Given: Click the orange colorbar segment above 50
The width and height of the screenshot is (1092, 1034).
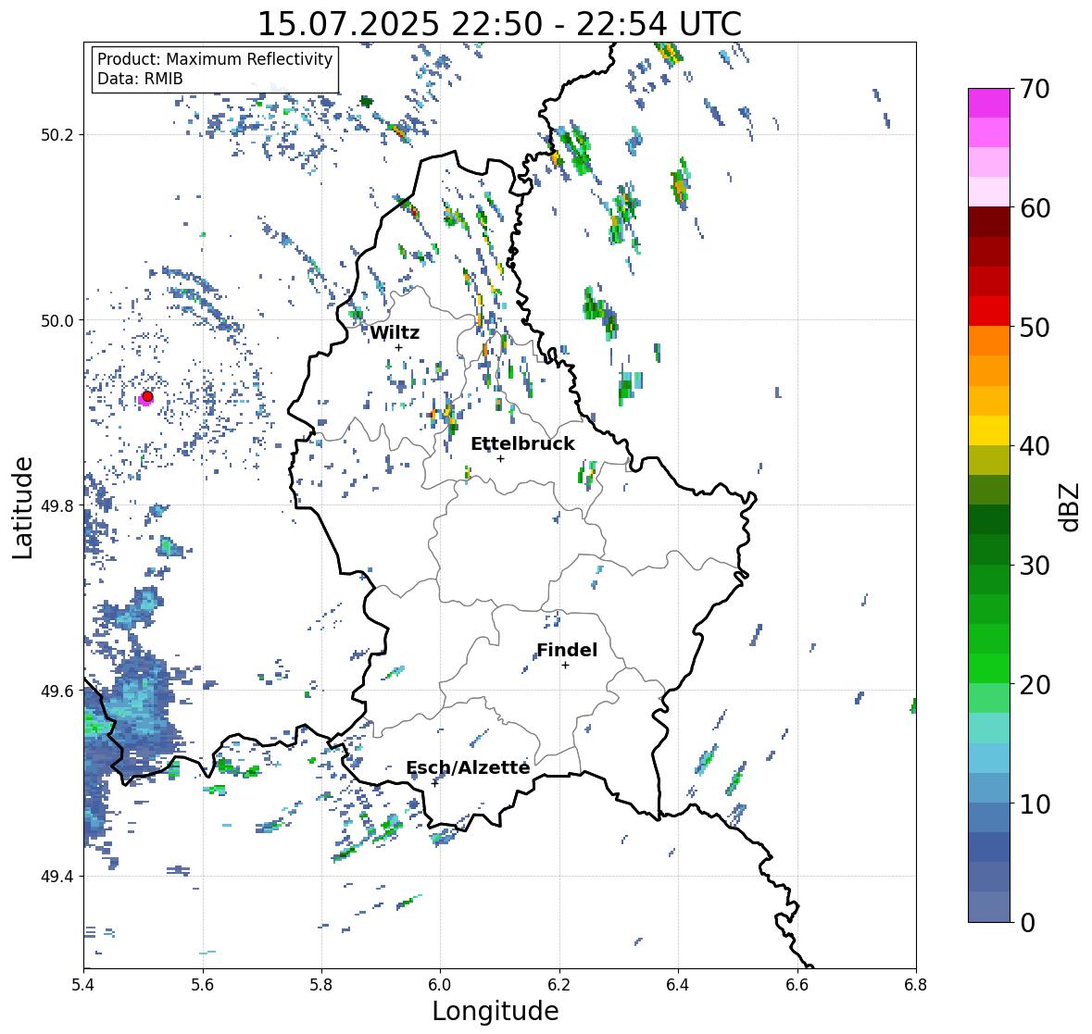Looking at the screenshot, I should point(989,341).
